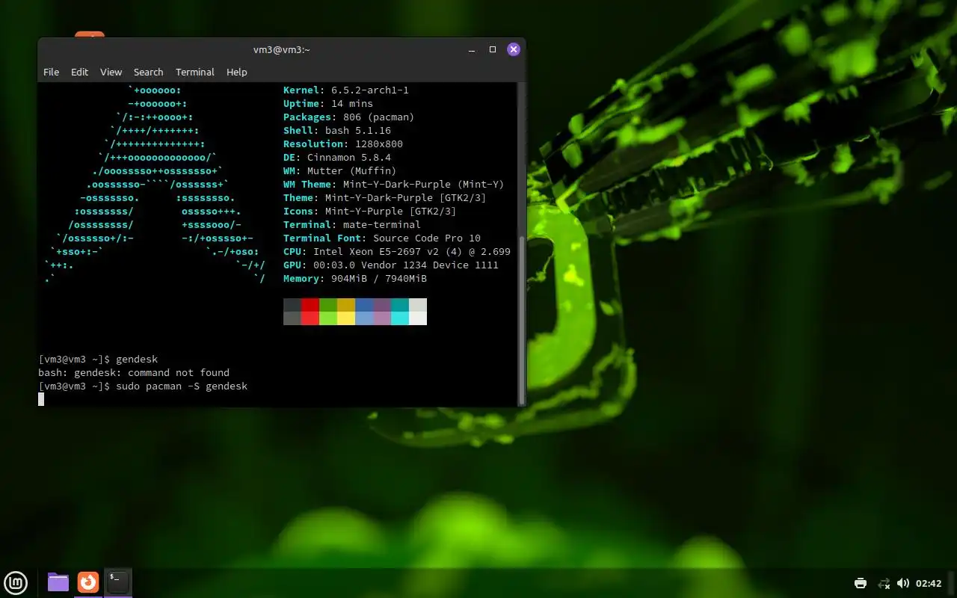Open the Help menu in terminal
The height and width of the screenshot is (598, 957).
pos(236,72)
